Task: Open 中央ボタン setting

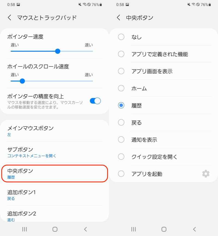Action: pyautogui.click(x=55, y=174)
